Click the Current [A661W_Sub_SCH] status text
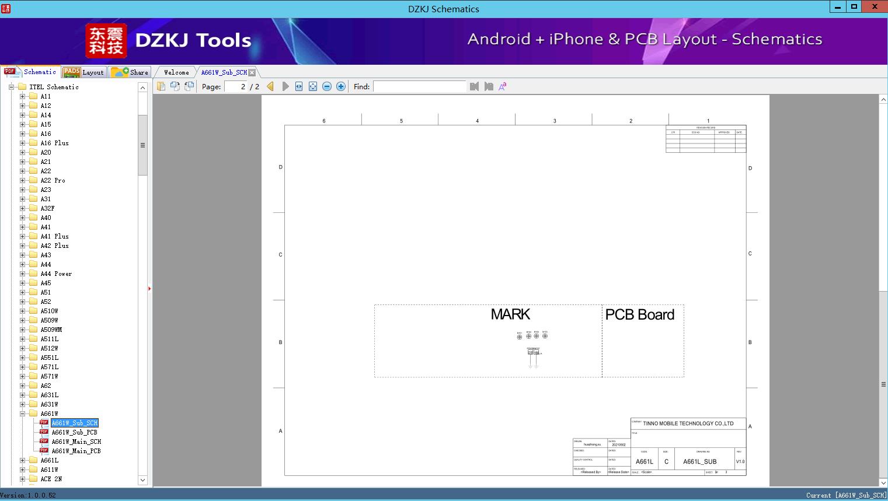The width and height of the screenshot is (888, 501). pos(846,495)
